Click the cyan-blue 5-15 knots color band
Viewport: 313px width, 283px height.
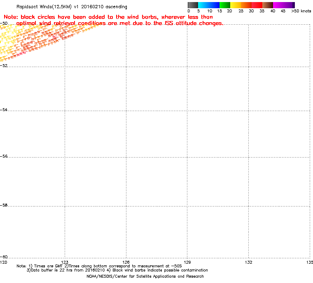tap(209, 5)
